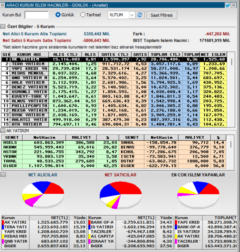The width and height of the screenshot is (240, 252).
Task: Collapse the pie charts section expander
Action: [x=3, y=175]
